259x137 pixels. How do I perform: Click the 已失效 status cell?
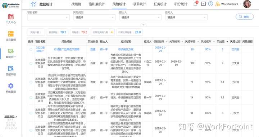coord(235,63)
